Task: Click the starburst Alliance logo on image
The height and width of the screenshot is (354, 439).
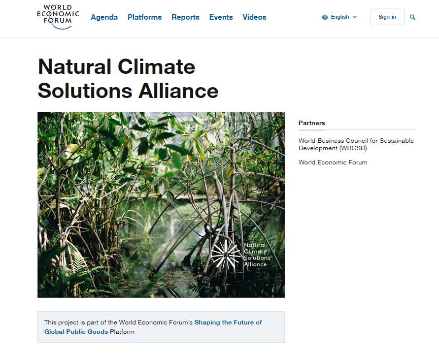Action: (x=225, y=255)
